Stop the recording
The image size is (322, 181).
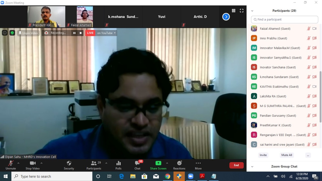(x=80, y=33)
